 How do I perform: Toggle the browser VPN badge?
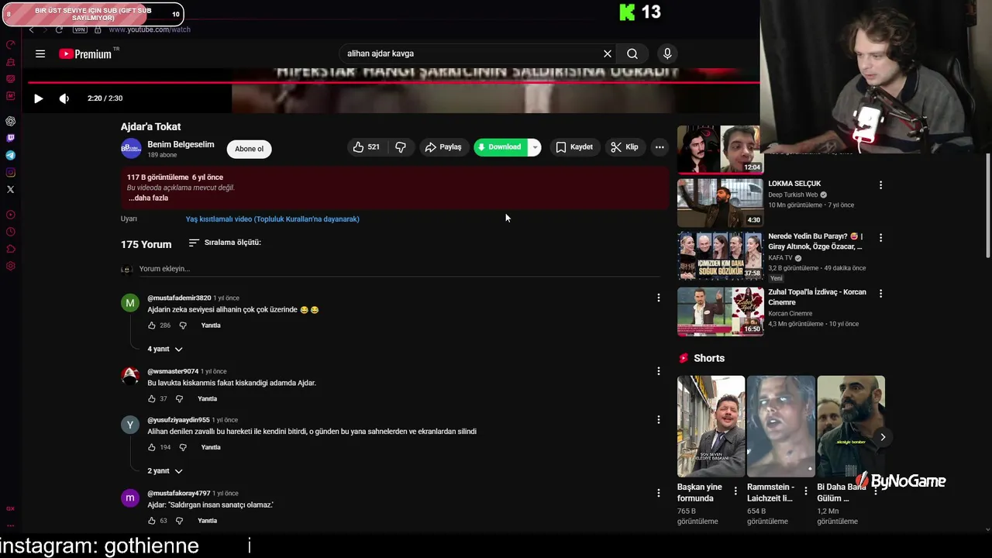tap(80, 29)
